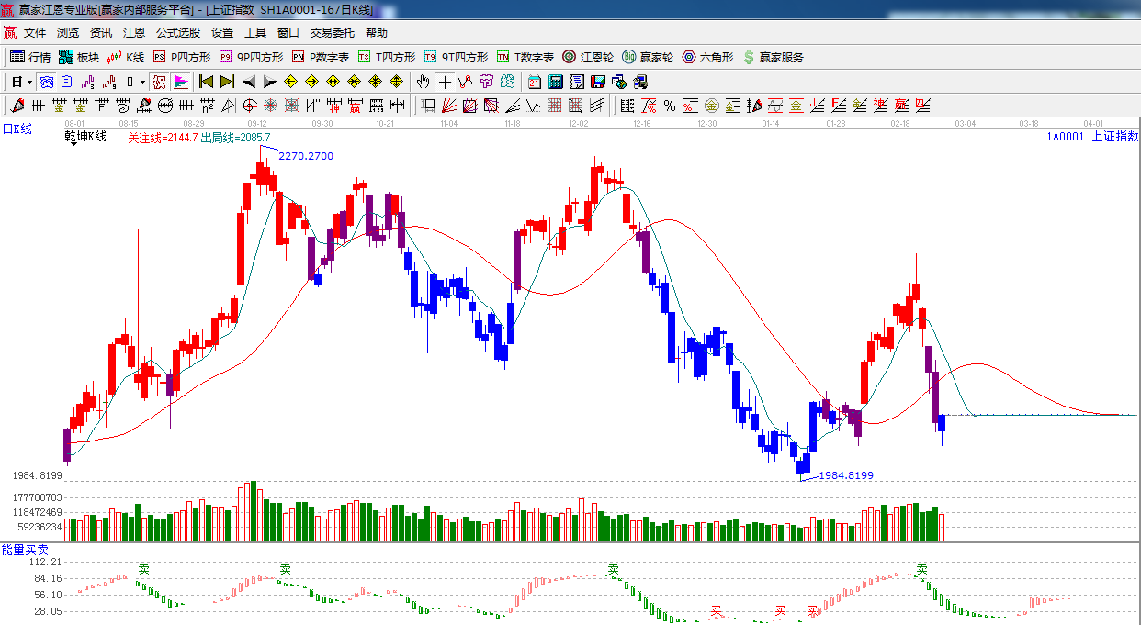The width and height of the screenshot is (1141, 625).
Task: Click the calendar date icon
Action: pos(533,82)
